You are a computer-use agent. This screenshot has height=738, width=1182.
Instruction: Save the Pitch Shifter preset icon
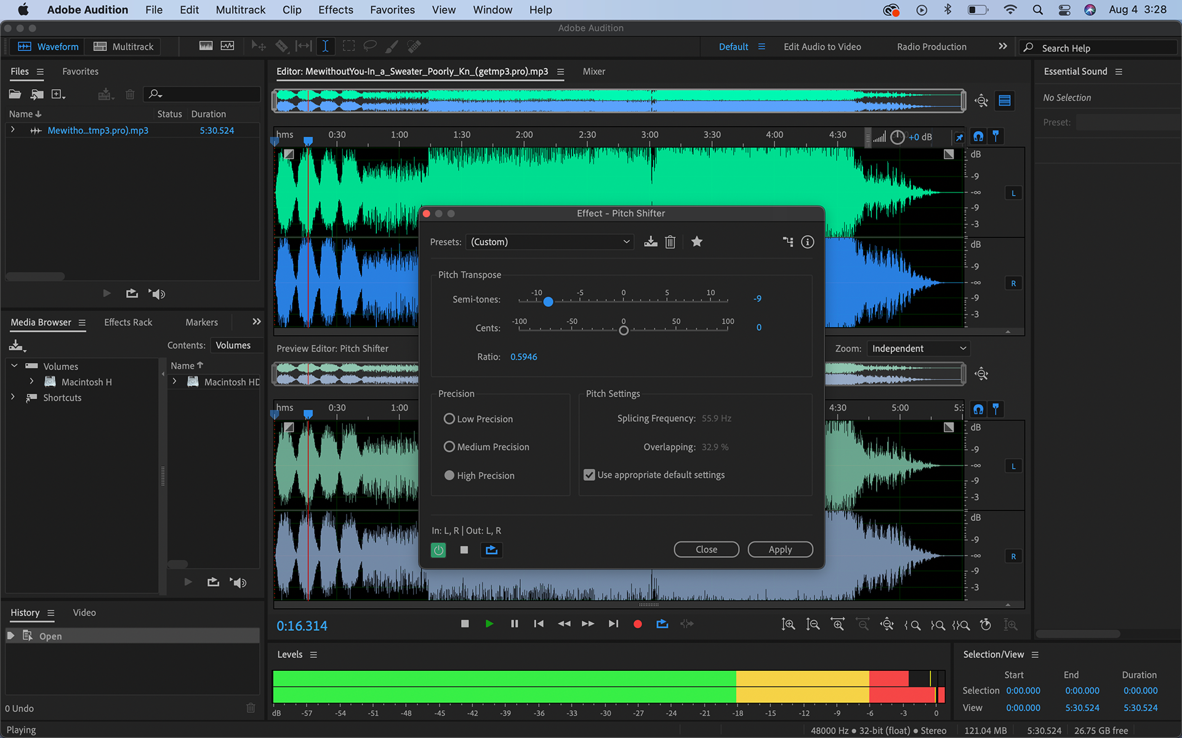[x=650, y=242]
